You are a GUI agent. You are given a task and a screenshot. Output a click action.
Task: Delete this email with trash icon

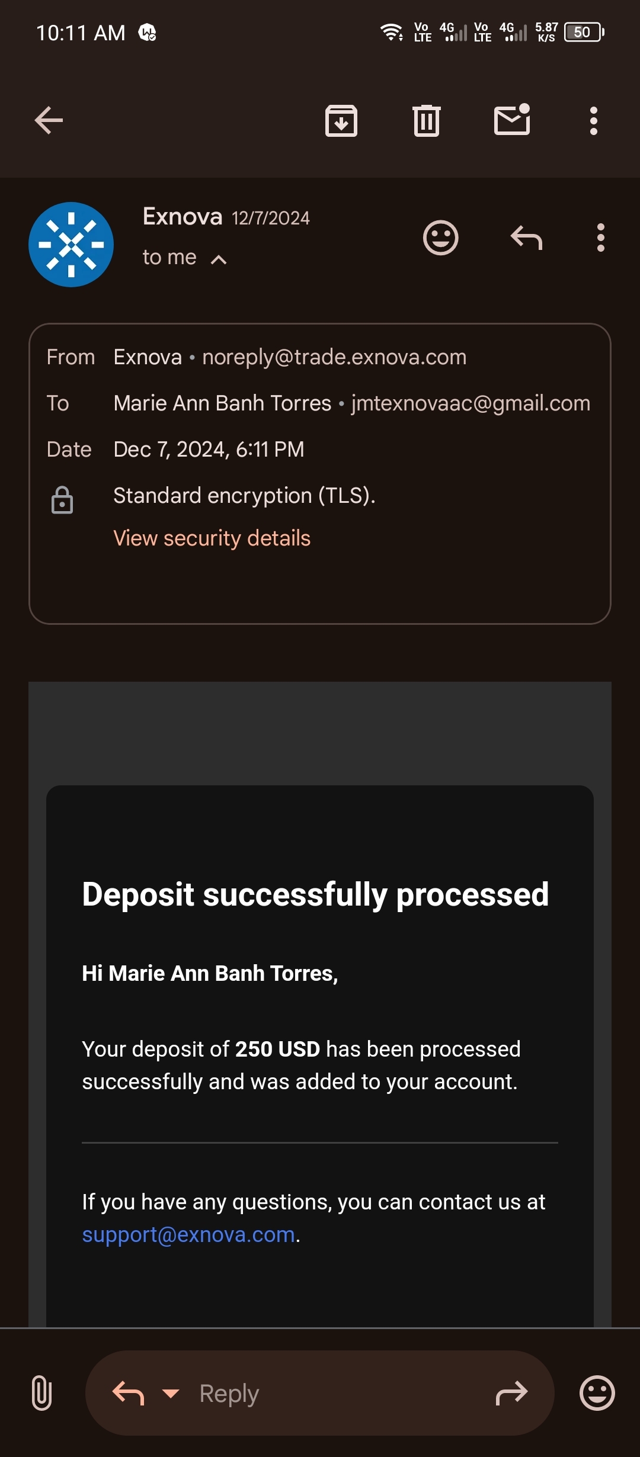pyautogui.click(x=426, y=121)
